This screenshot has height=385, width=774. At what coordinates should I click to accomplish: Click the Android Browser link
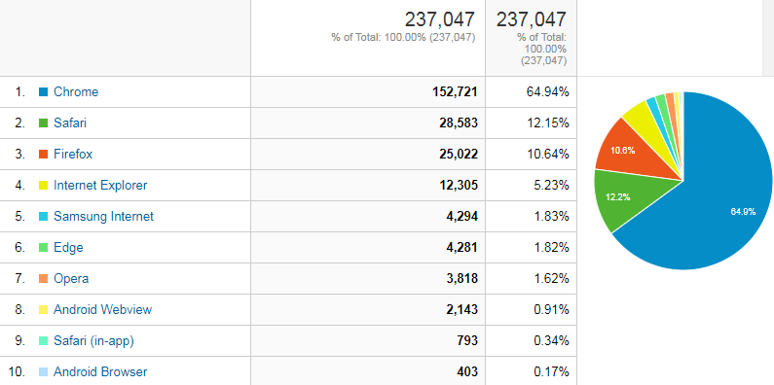pos(100,371)
